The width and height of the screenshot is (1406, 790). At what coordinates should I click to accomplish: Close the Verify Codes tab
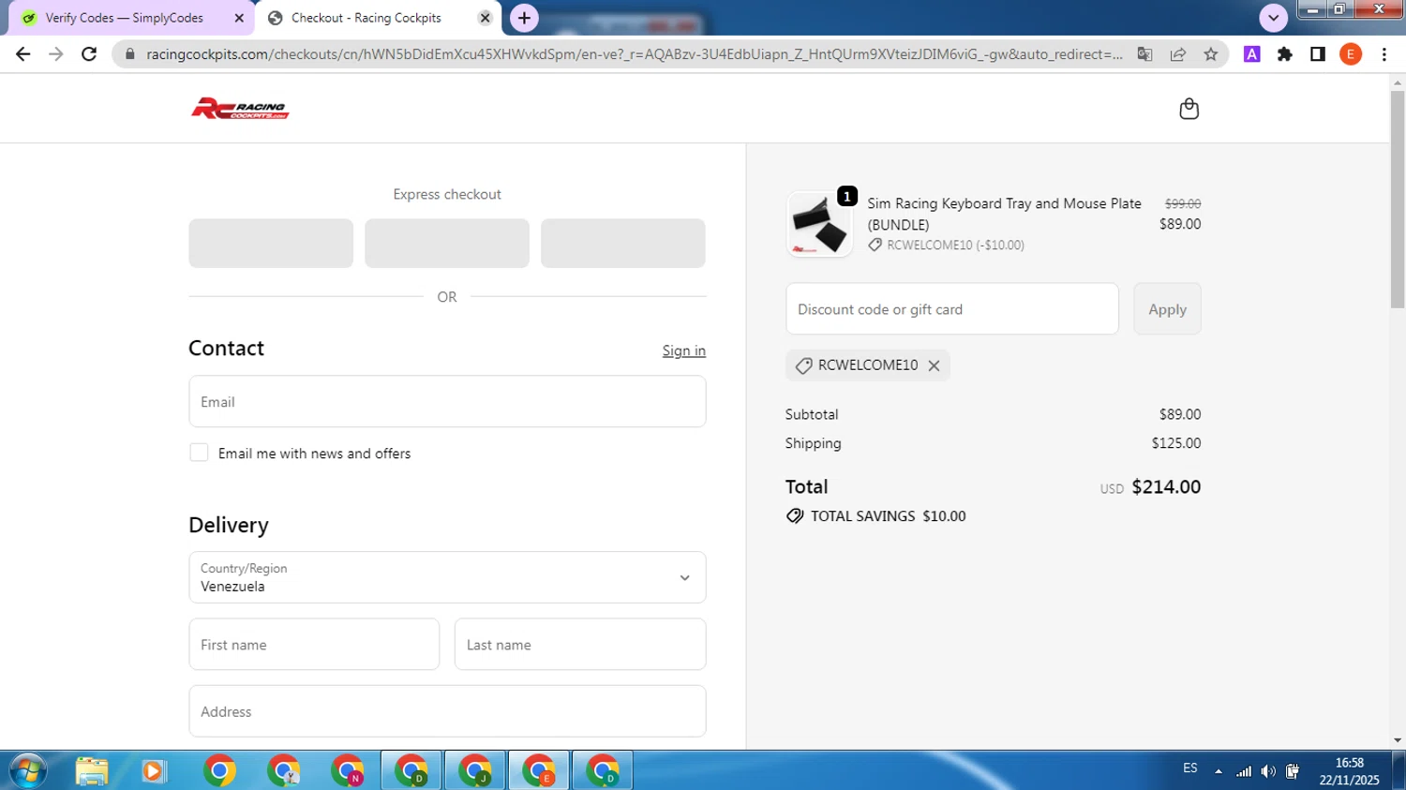coord(239,18)
